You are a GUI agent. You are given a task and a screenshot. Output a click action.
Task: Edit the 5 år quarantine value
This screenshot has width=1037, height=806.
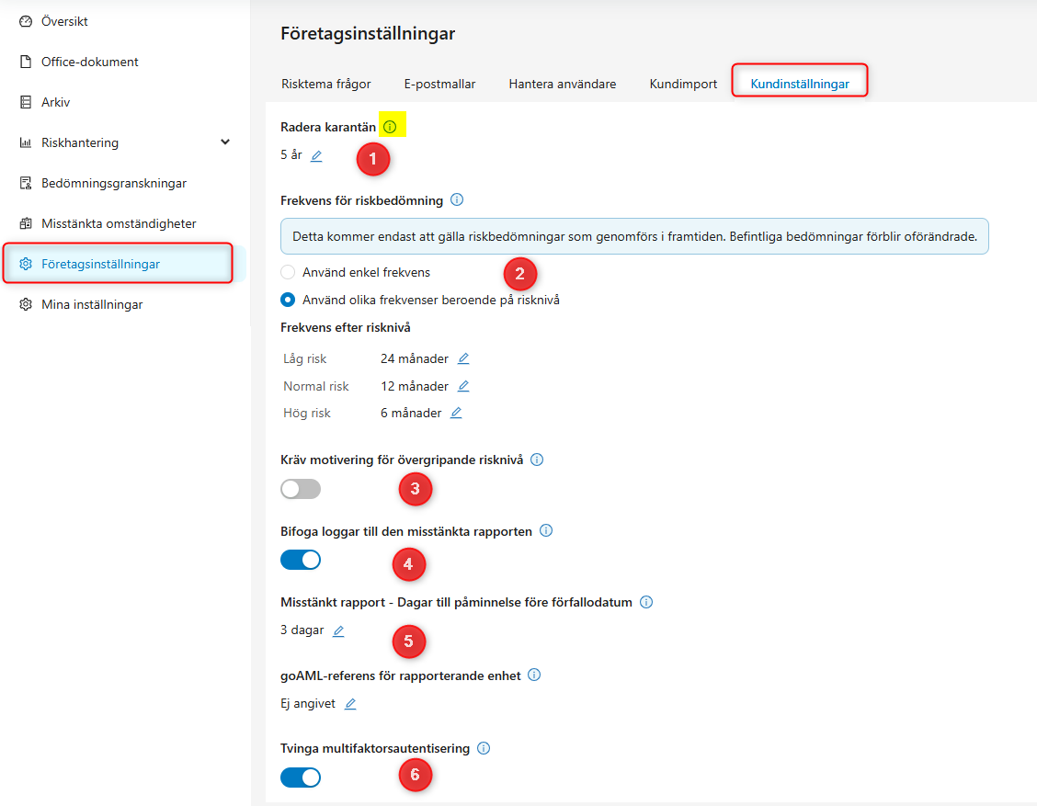click(x=317, y=156)
